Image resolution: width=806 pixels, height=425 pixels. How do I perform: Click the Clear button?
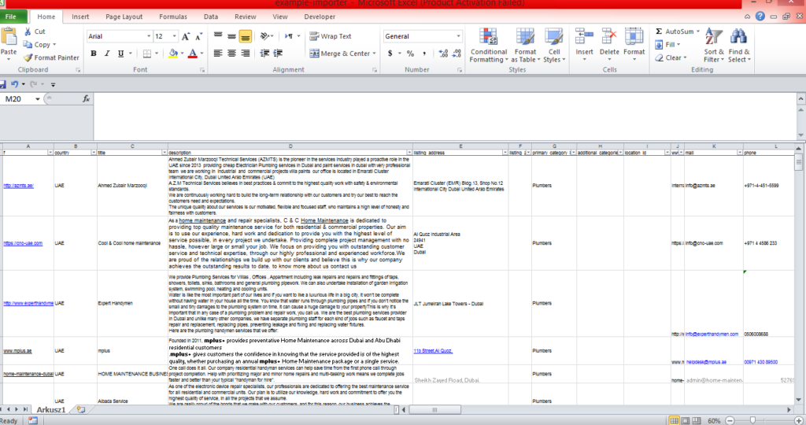point(671,57)
